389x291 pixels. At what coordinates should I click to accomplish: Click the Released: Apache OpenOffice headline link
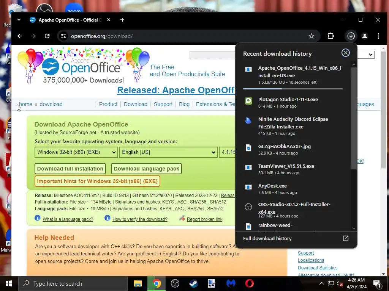point(176,90)
